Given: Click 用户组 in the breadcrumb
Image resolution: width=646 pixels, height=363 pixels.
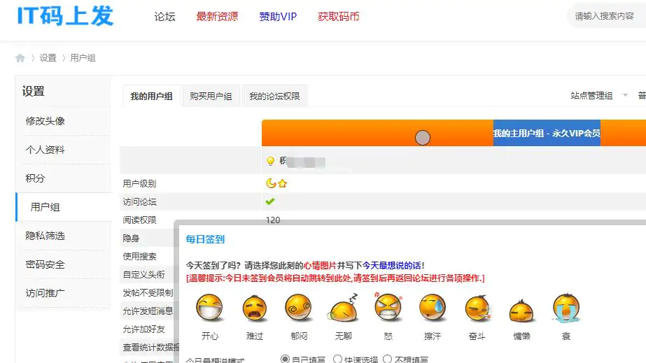Looking at the screenshot, I should tap(83, 58).
